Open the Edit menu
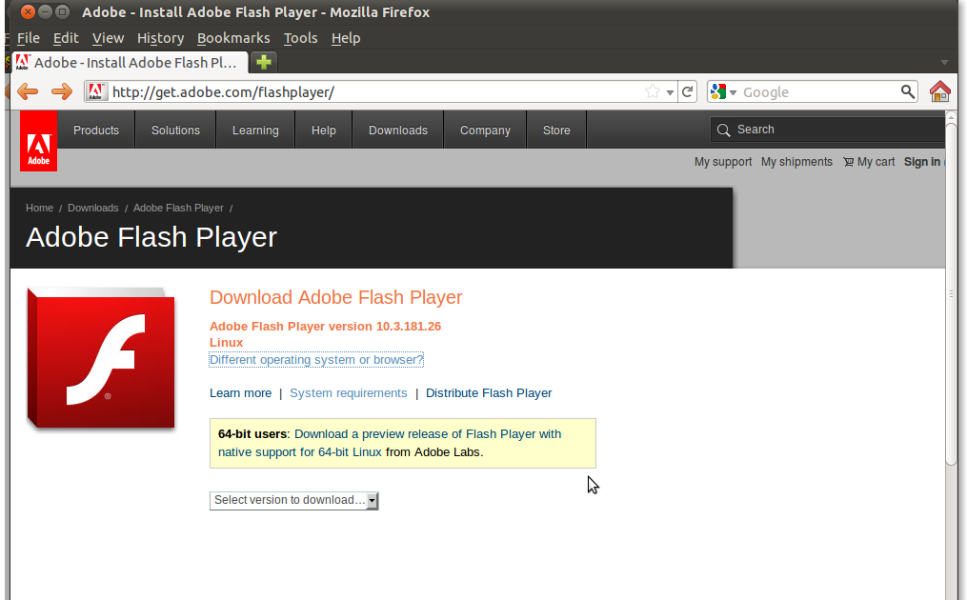 pyautogui.click(x=66, y=38)
